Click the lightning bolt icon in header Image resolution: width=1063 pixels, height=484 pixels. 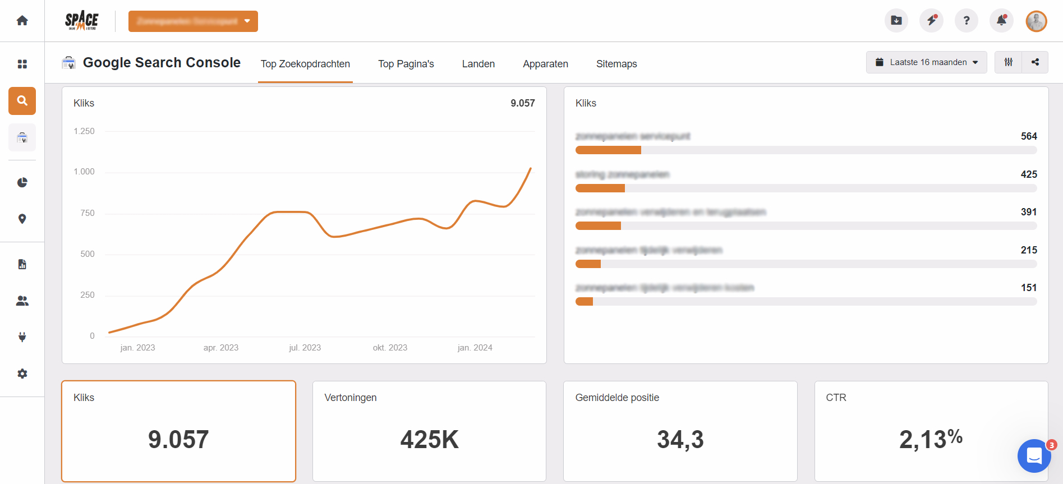(931, 21)
